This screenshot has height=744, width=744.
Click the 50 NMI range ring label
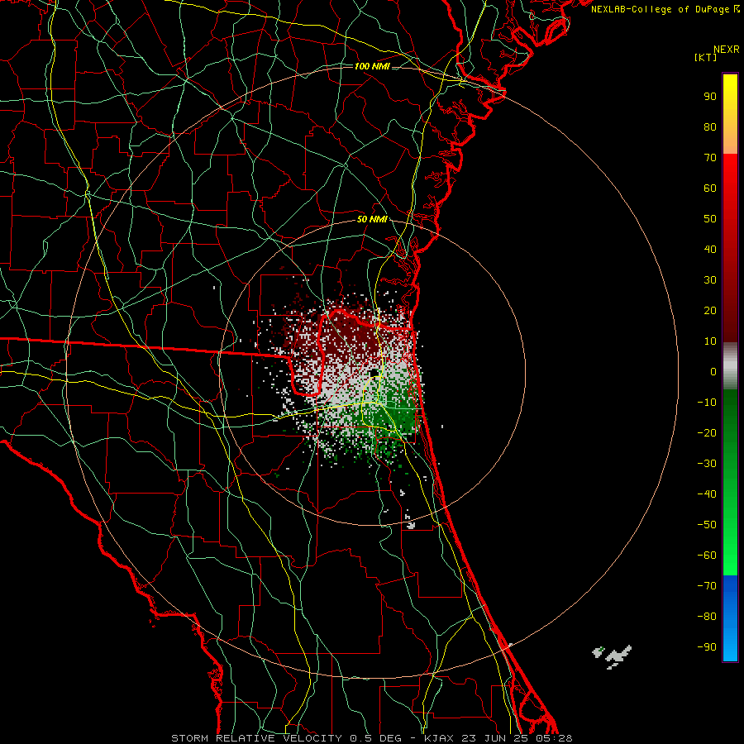pos(372,219)
